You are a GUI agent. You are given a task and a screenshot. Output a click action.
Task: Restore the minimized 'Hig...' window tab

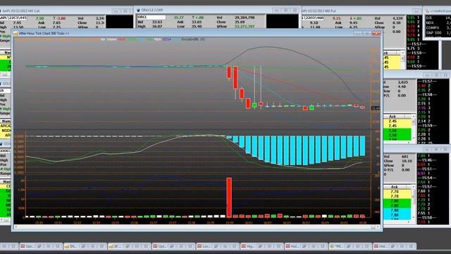pos(261,246)
